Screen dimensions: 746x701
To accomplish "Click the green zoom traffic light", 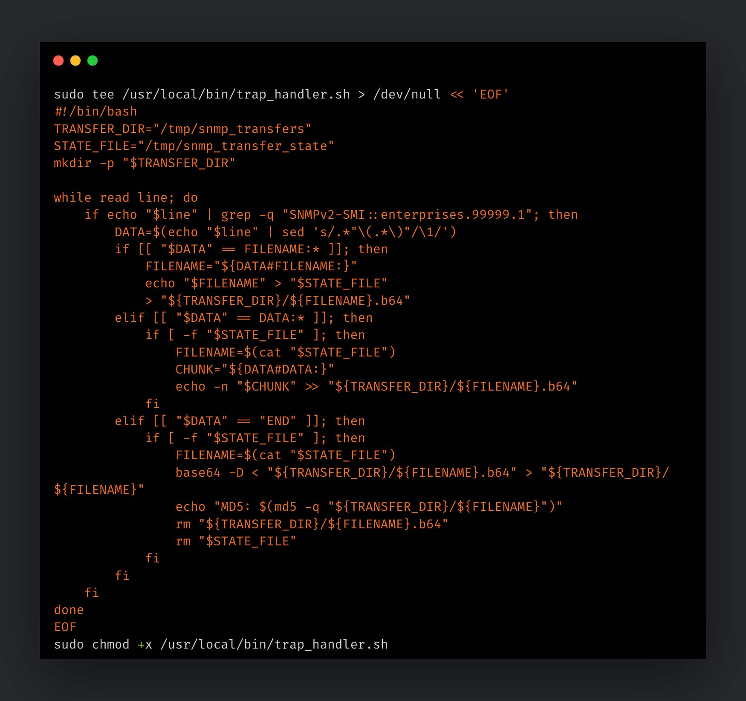I will [93, 61].
